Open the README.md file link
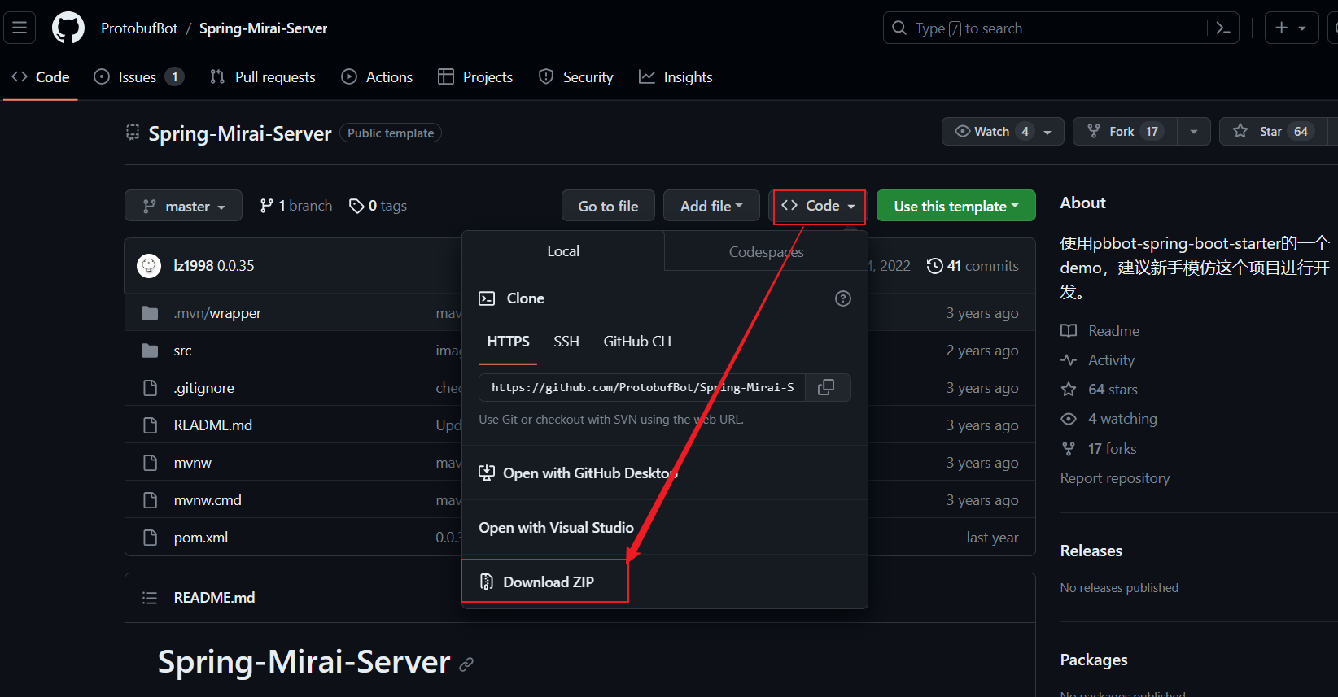 213,425
